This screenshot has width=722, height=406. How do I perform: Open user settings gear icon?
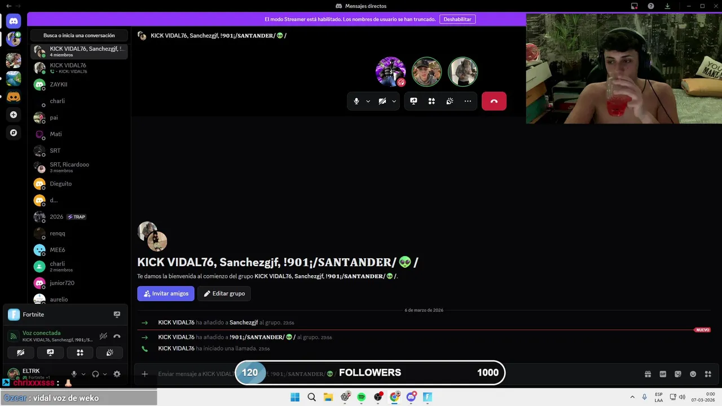tap(117, 374)
